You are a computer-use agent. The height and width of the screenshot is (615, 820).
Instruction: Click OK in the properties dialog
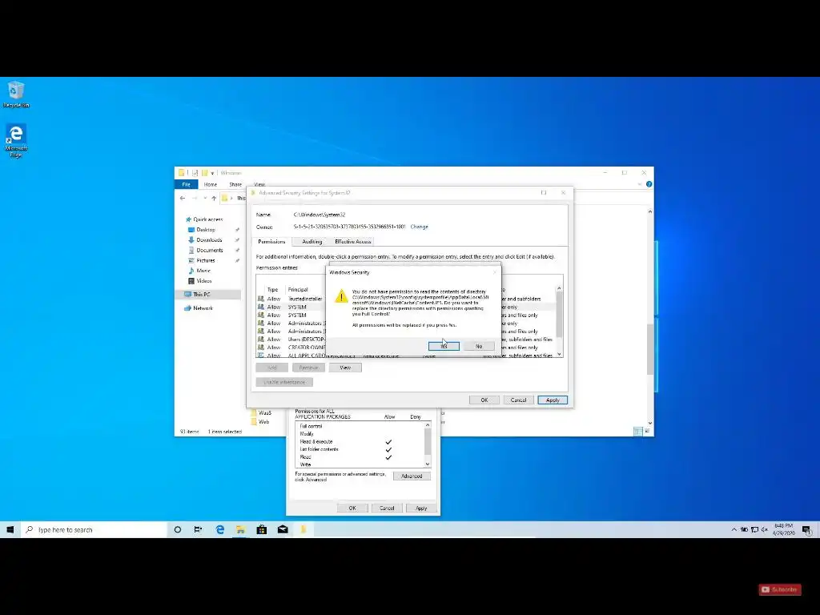pyautogui.click(x=352, y=508)
